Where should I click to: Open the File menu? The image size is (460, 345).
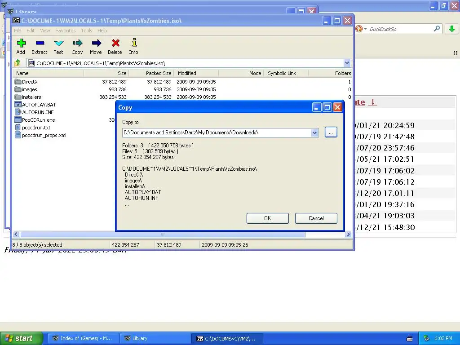click(18, 31)
